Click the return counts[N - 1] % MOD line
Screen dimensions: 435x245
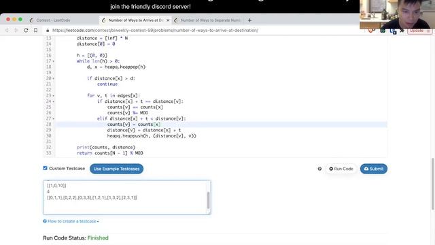click(110, 153)
